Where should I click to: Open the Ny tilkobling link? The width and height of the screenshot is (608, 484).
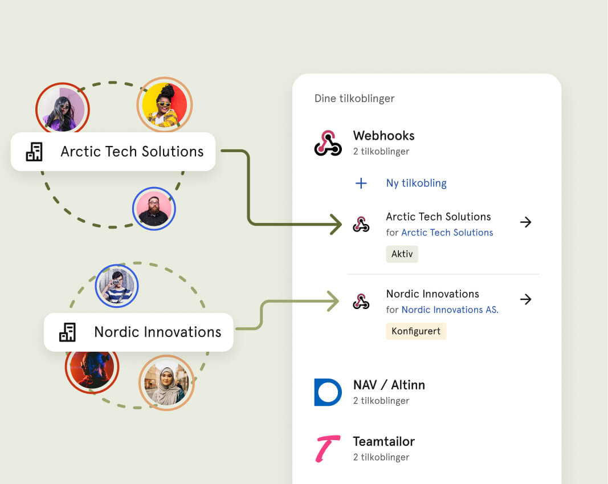click(x=416, y=183)
